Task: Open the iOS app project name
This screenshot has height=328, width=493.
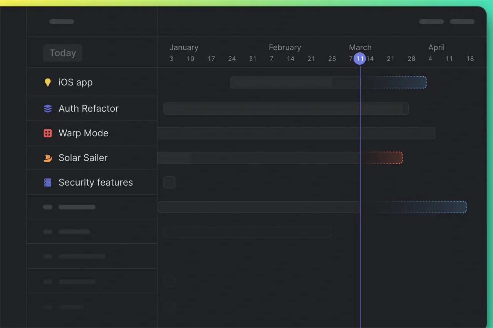Action: [75, 82]
